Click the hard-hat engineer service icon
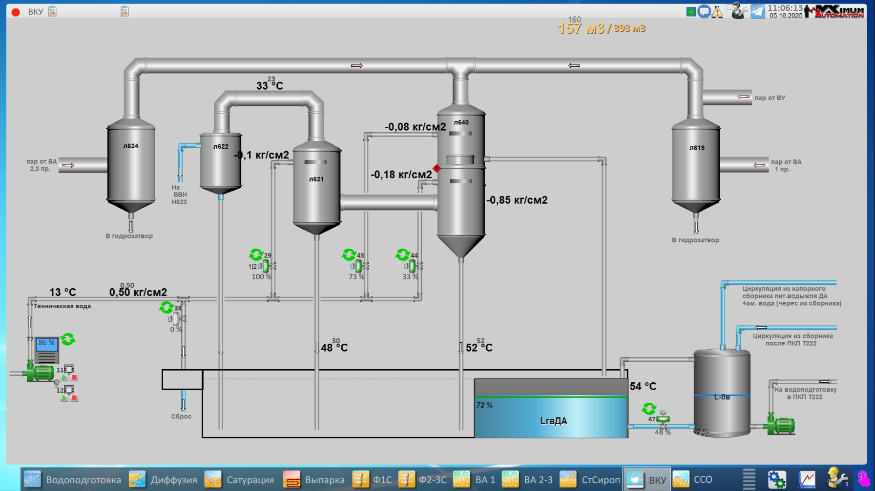 [836, 478]
